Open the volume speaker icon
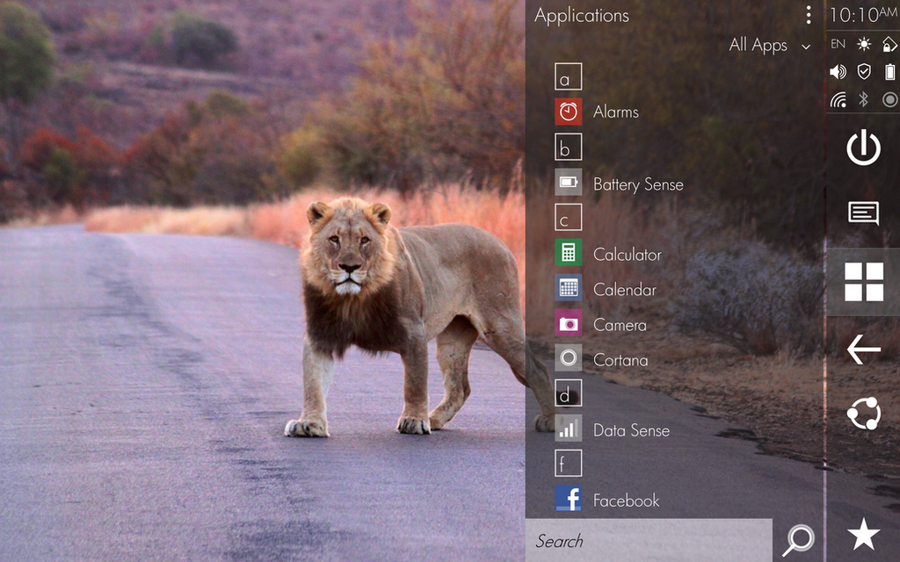The width and height of the screenshot is (900, 562). 838,72
